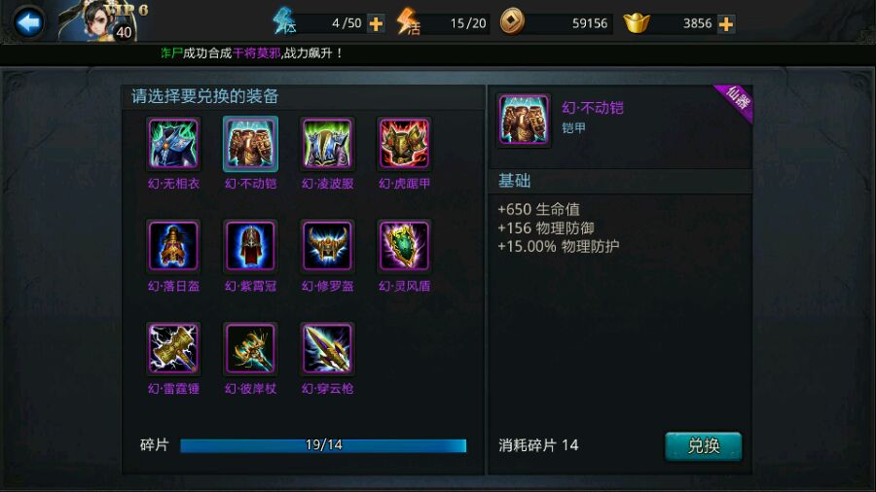The height and width of the screenshot is (492, 876).
Task: Click the 幻·不动铠 detail panel icon
Action: 524,120
